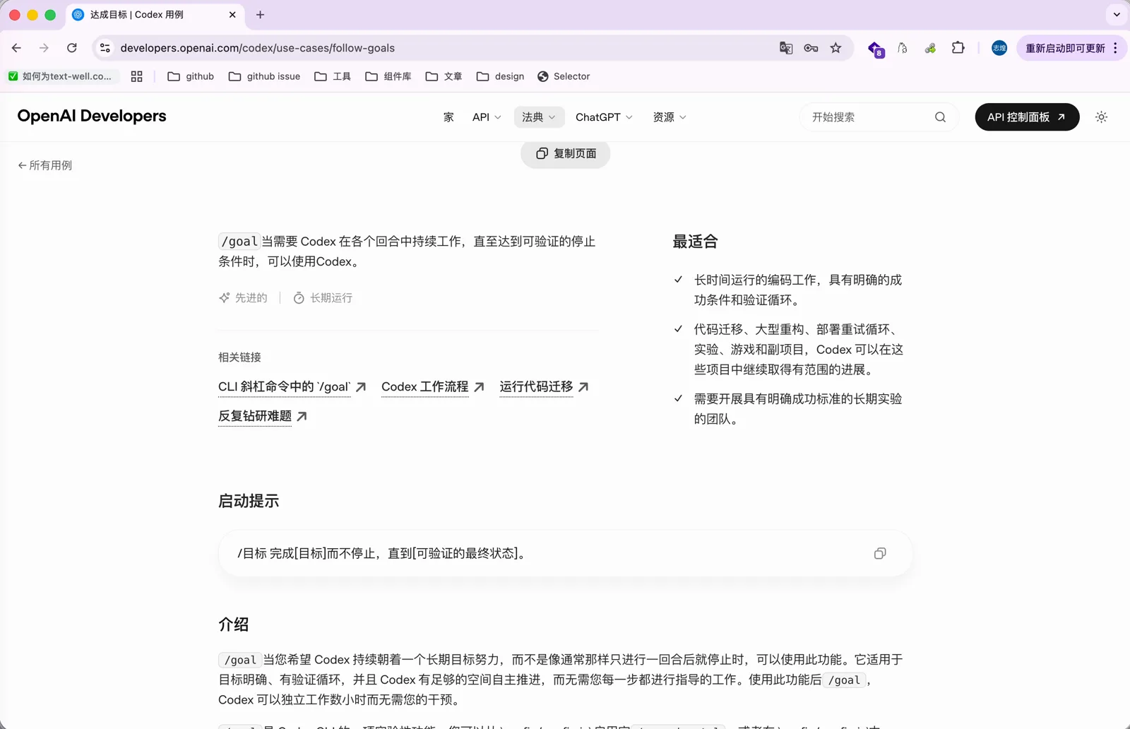Open the Chrome three-dot menu

tap(1115, 48)
